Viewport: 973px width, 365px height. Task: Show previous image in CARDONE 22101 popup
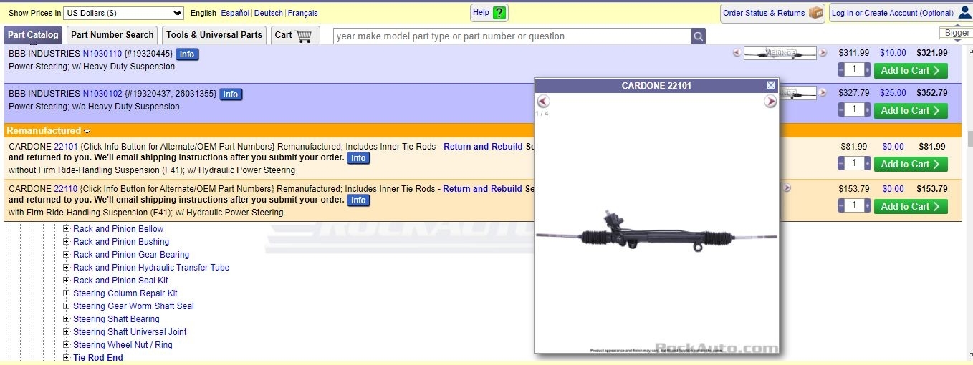tap(543, 102)
